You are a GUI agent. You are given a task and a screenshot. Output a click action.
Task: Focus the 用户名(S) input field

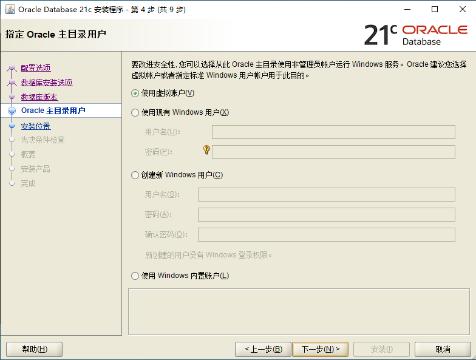[327, 194]
